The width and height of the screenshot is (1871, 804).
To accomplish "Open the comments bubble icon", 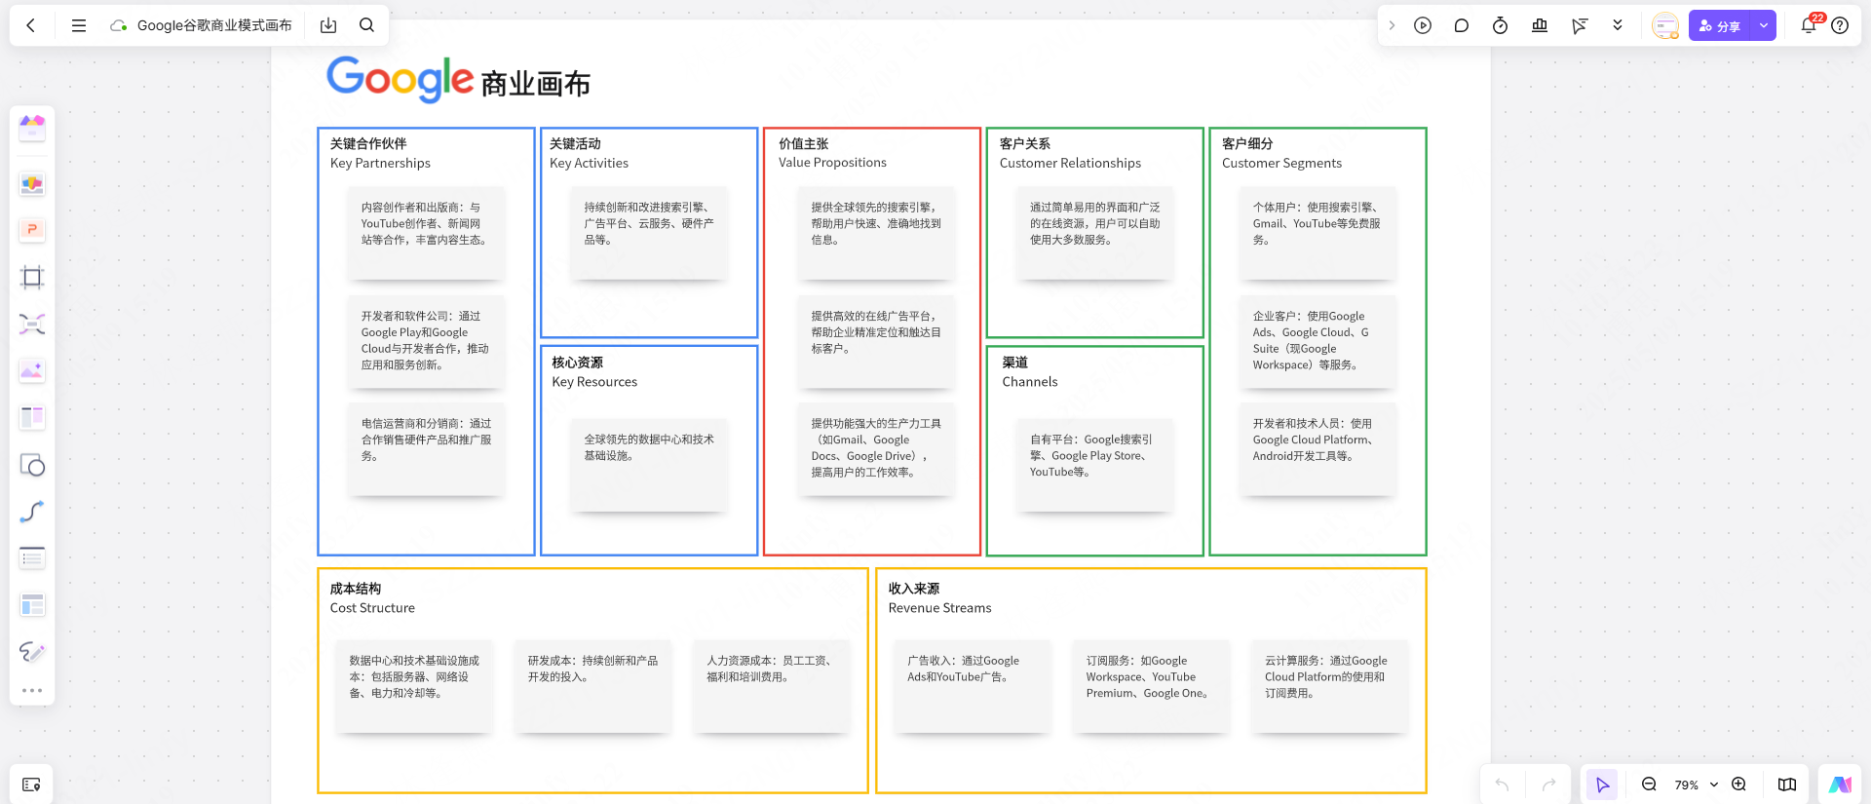I will (1462, 25).
